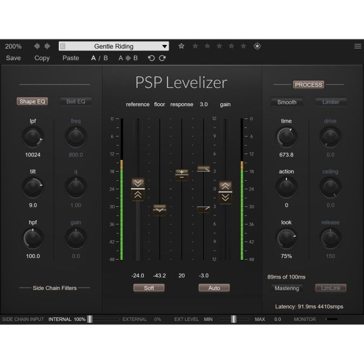Click the tilt value 9.0
This screenshot has width=364, height=364.
33,205
